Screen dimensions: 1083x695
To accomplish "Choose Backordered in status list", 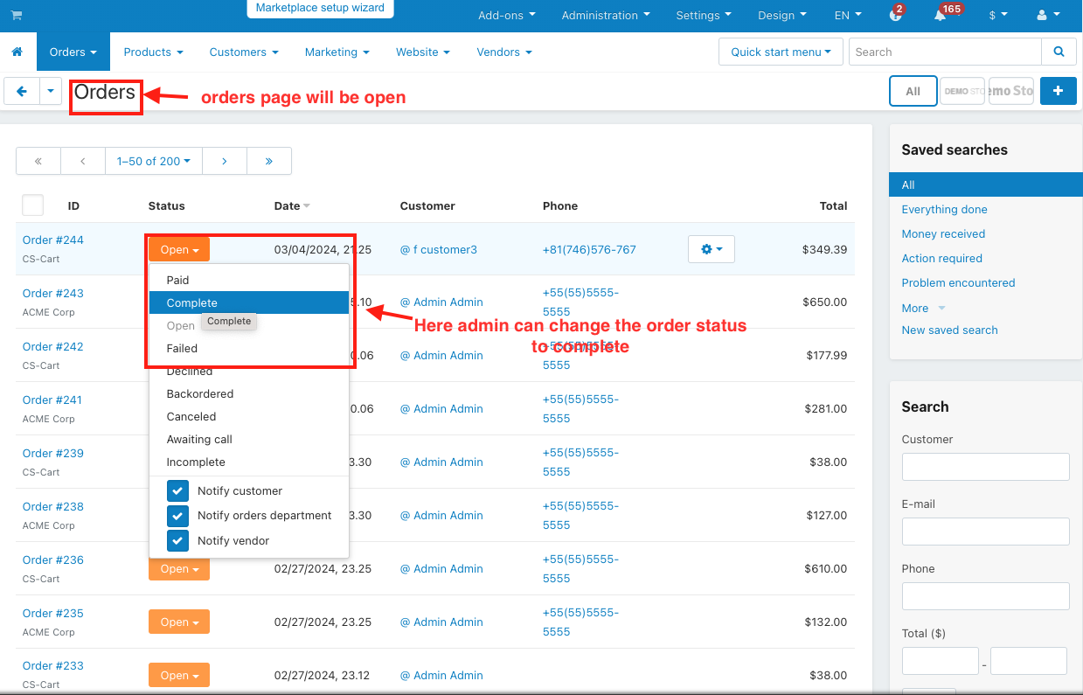I will [x=200, y=393].
